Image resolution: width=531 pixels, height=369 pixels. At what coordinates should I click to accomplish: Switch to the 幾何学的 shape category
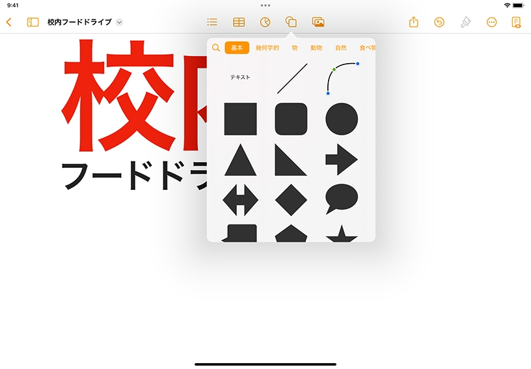click(267, 48)
